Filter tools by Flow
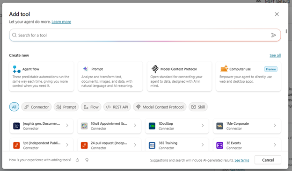The height and width of the screenshot is (171, 292). click(91, 107)
